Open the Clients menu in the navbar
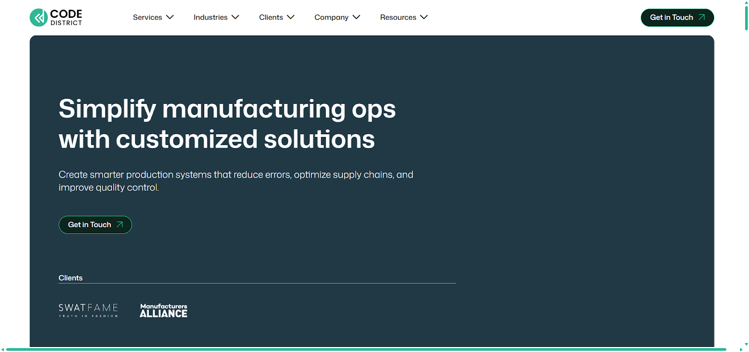 271,17
